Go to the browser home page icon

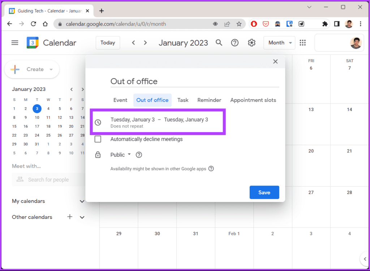45,24
